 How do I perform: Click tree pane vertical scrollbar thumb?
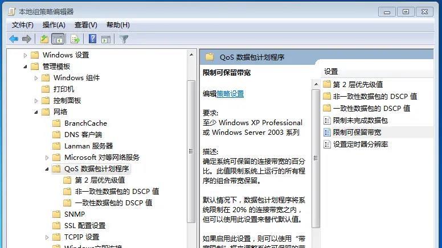pos(191,151)
